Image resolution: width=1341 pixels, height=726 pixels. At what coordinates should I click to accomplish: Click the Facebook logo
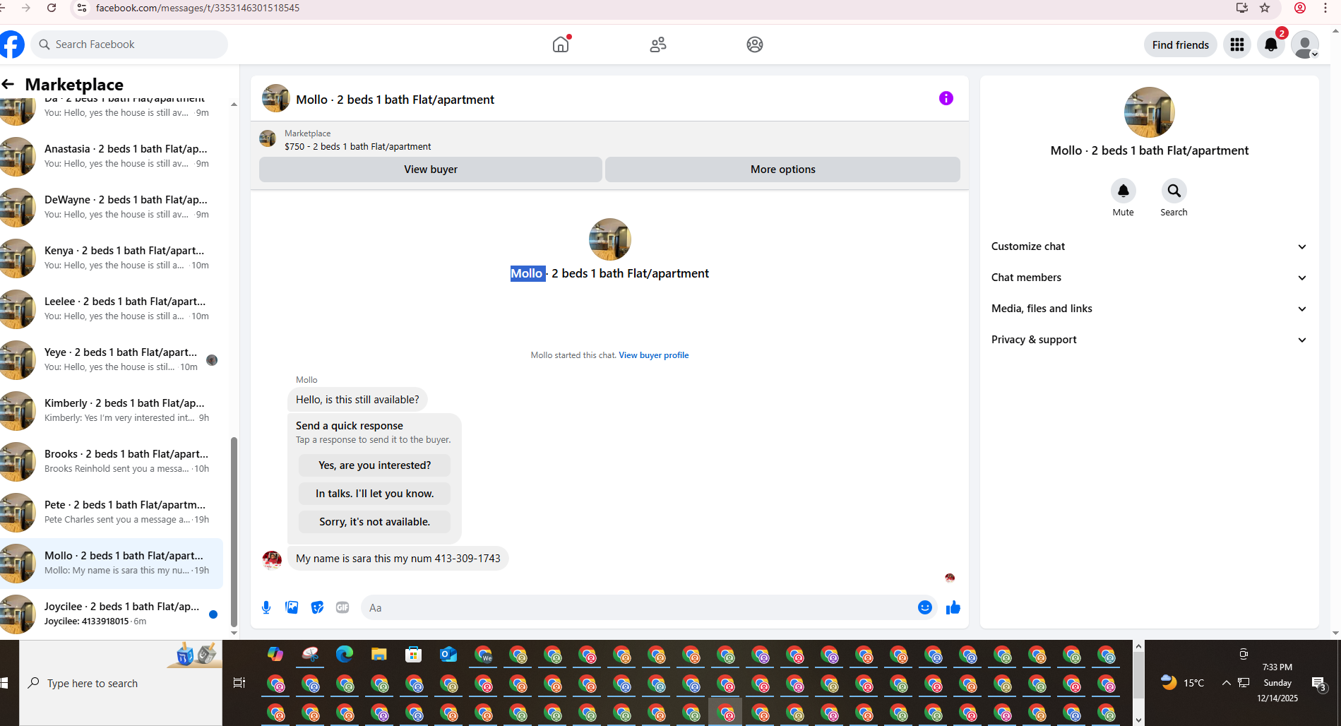pos(12,44)
